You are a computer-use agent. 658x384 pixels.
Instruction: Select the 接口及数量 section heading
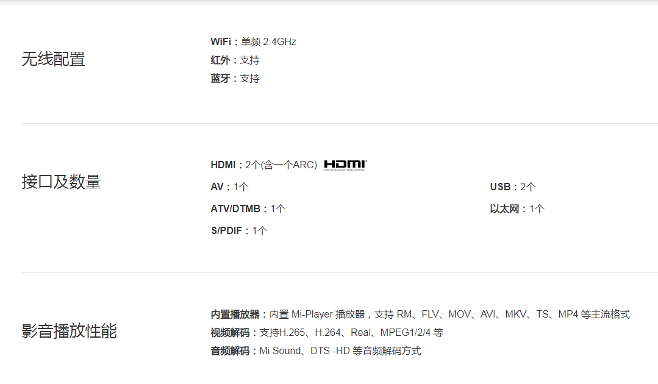61,182
